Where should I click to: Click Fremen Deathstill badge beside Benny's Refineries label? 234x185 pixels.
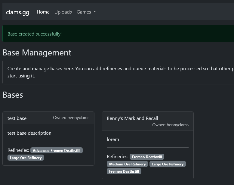point(147,157)
